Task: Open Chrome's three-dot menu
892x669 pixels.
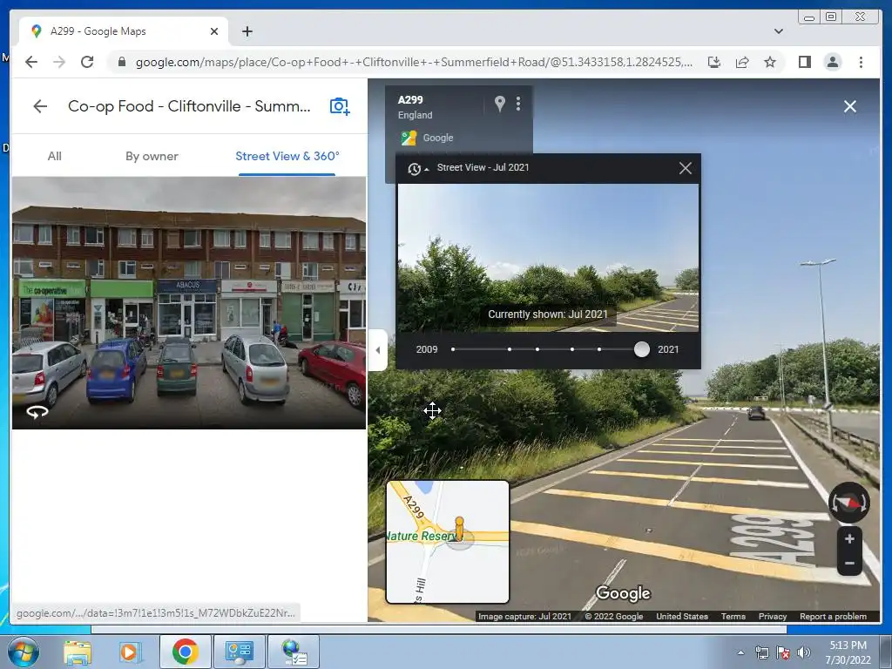Action: pyautogui.click(x=861, y=62)
